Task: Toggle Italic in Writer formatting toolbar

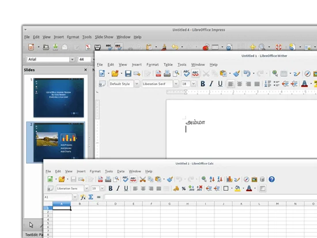Action: click(212, 84)
